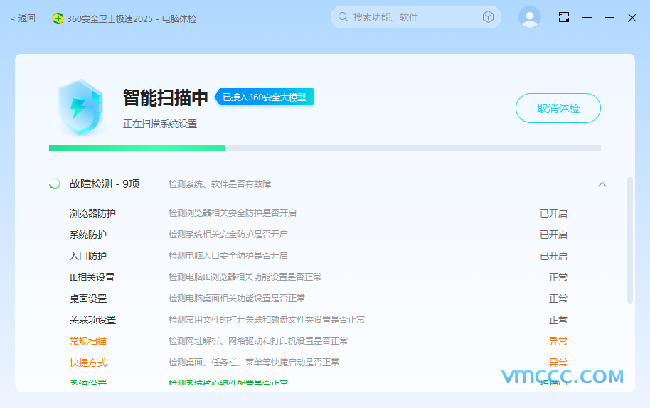650x408 pixels.
Task: Select the 快捷方式 abnormal row
Action: tap(88, 363)
